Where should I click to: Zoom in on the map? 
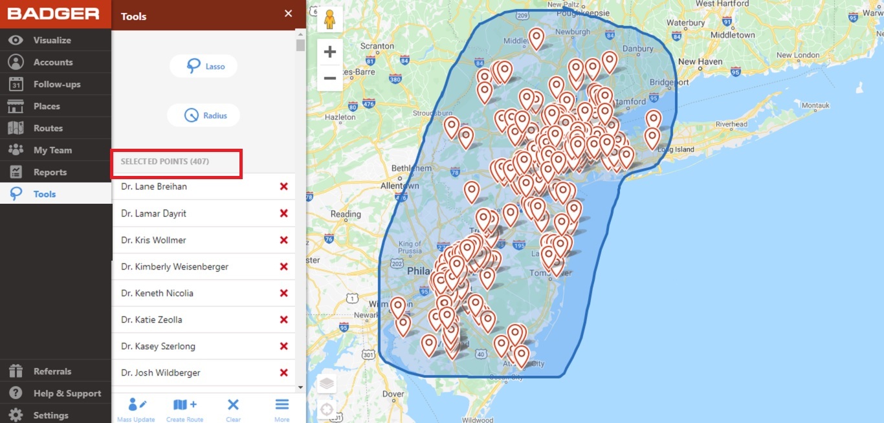(330, 52)
